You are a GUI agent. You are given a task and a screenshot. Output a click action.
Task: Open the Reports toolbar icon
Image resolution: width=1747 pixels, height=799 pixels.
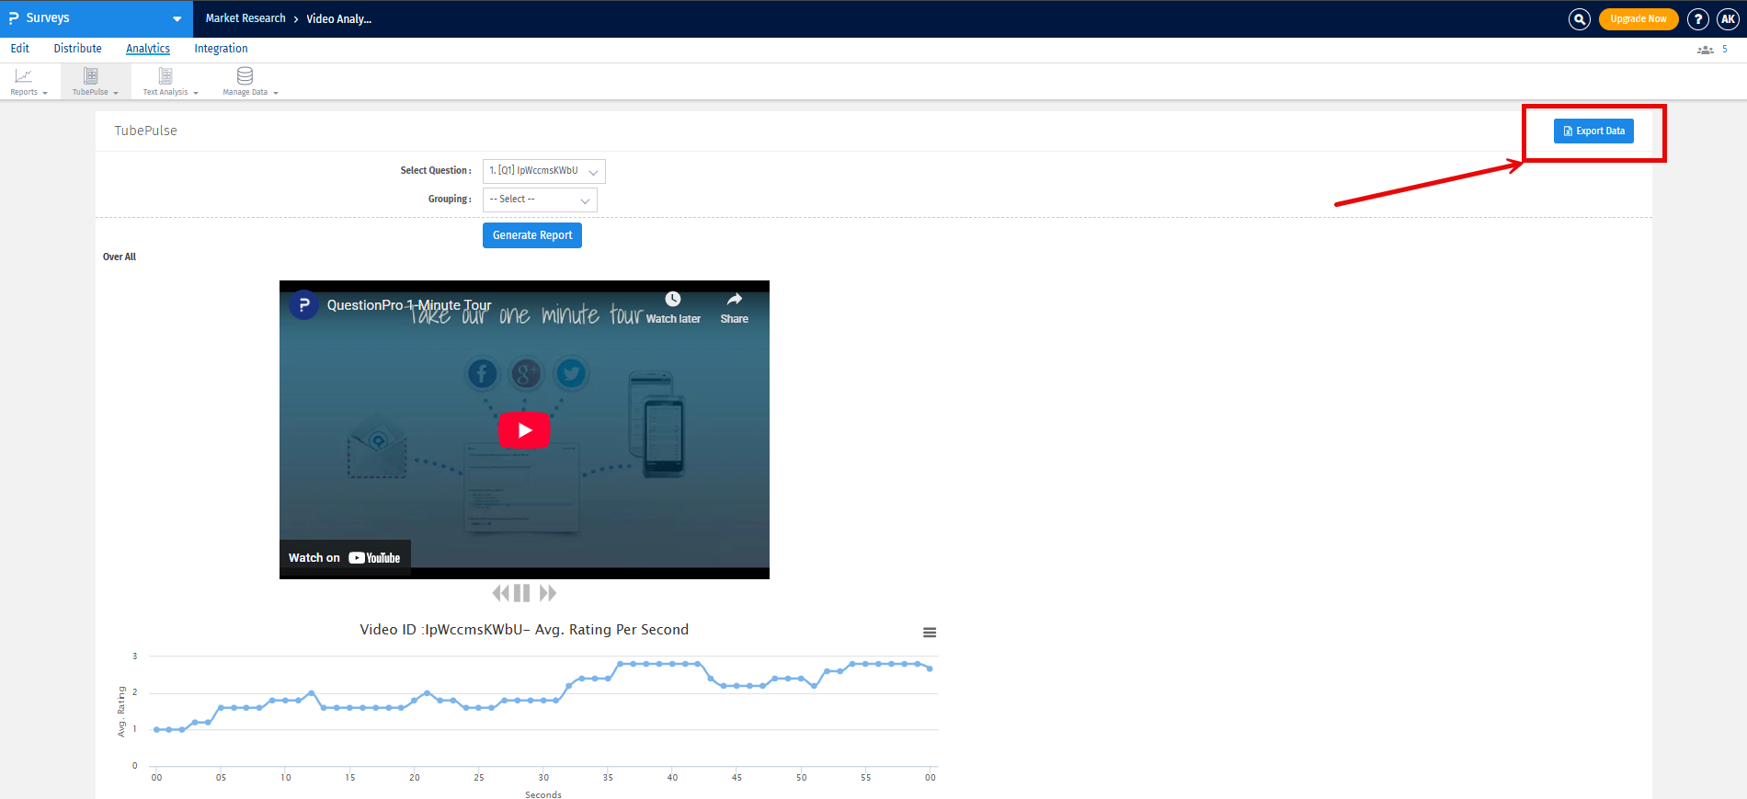pos(24,77)
